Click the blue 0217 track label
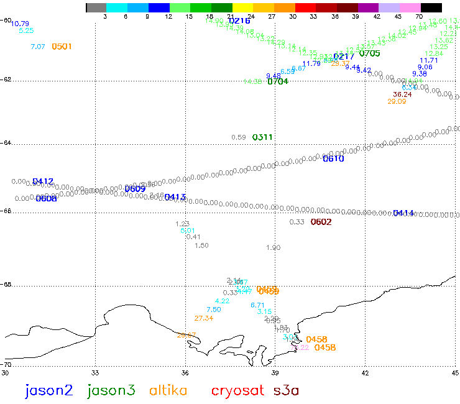This screenshot has height=404, width=460. point(344,57)
